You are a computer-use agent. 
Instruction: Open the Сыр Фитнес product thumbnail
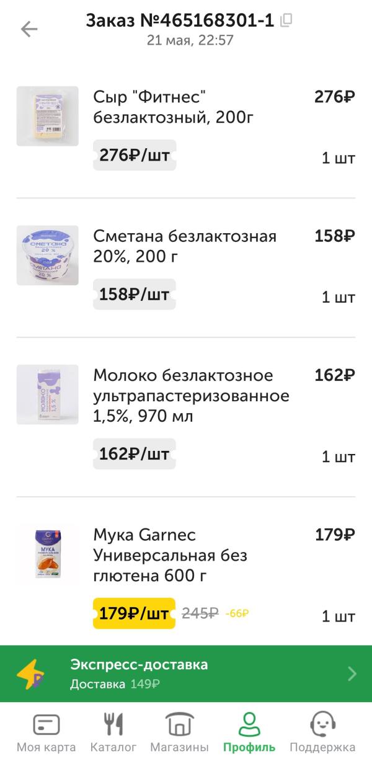click(47, 117)
